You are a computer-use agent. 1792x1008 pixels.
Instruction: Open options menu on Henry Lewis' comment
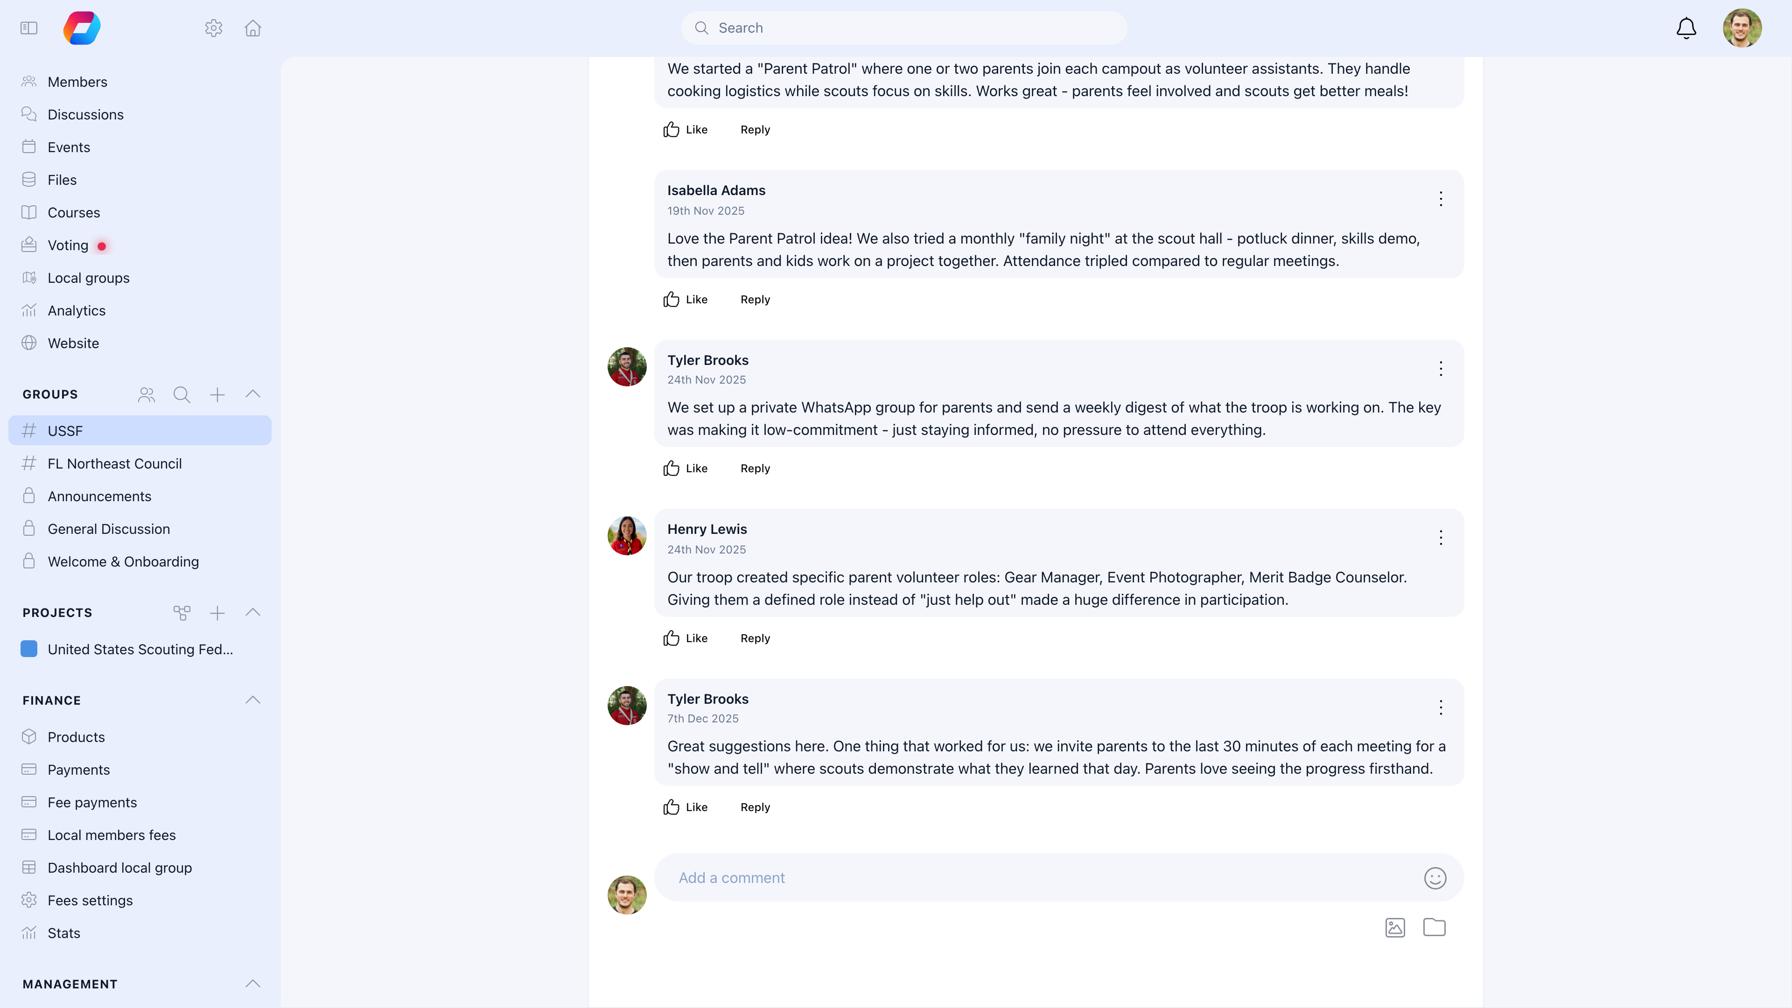pyautogui.click(x=1441, y=537)
